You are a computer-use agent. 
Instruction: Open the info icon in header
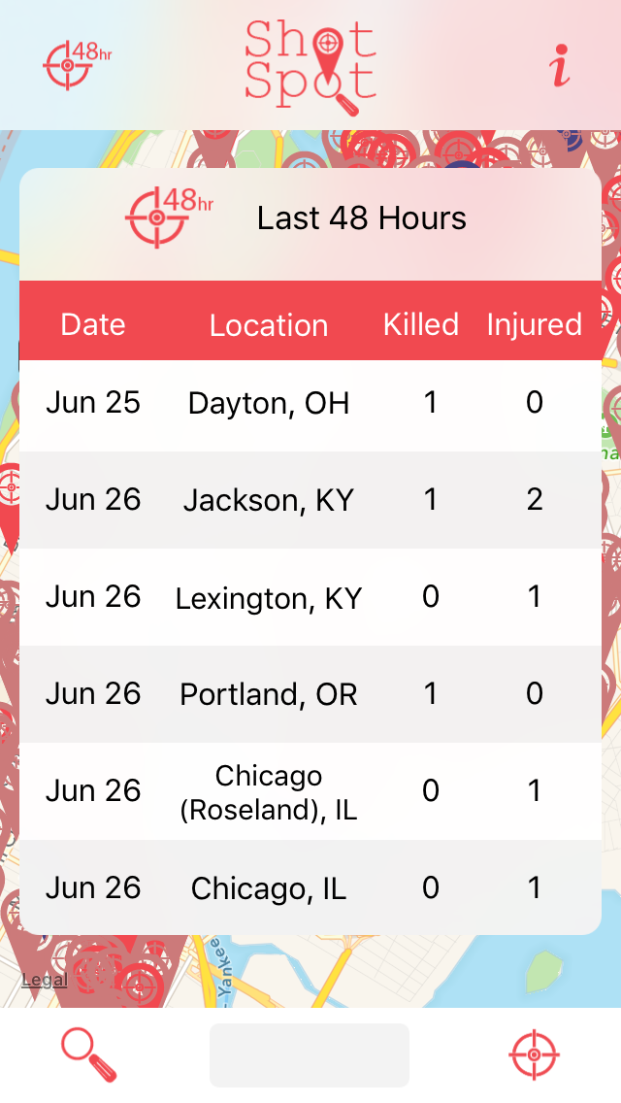pos(560,65)
